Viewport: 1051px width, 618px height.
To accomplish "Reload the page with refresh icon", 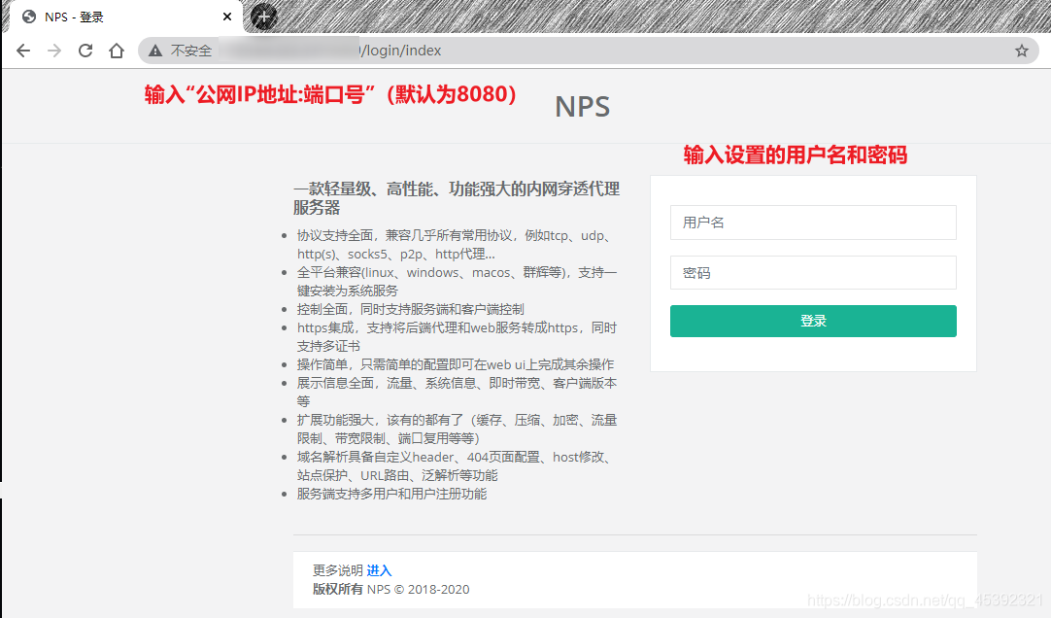I will coord(85,51).
